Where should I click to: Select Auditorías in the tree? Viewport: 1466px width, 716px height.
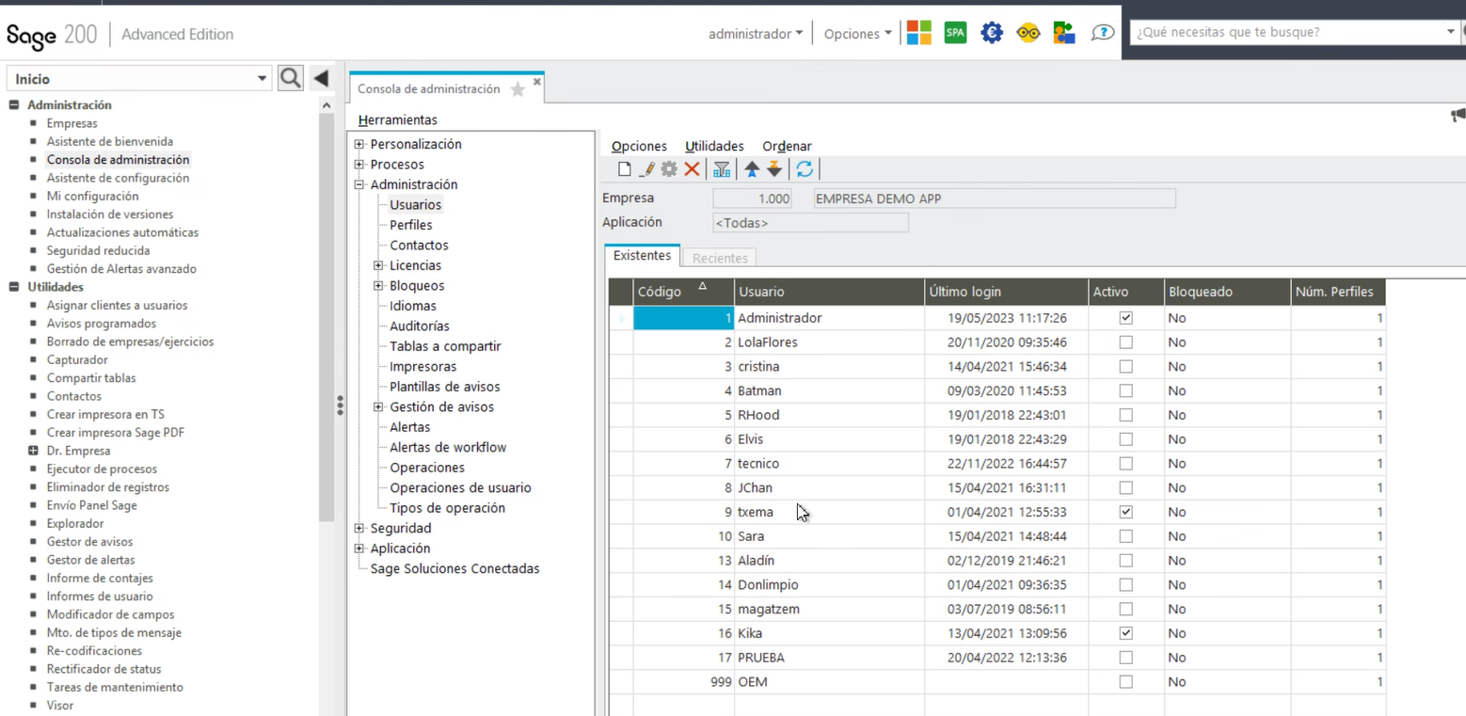click(x=420, y=326)
